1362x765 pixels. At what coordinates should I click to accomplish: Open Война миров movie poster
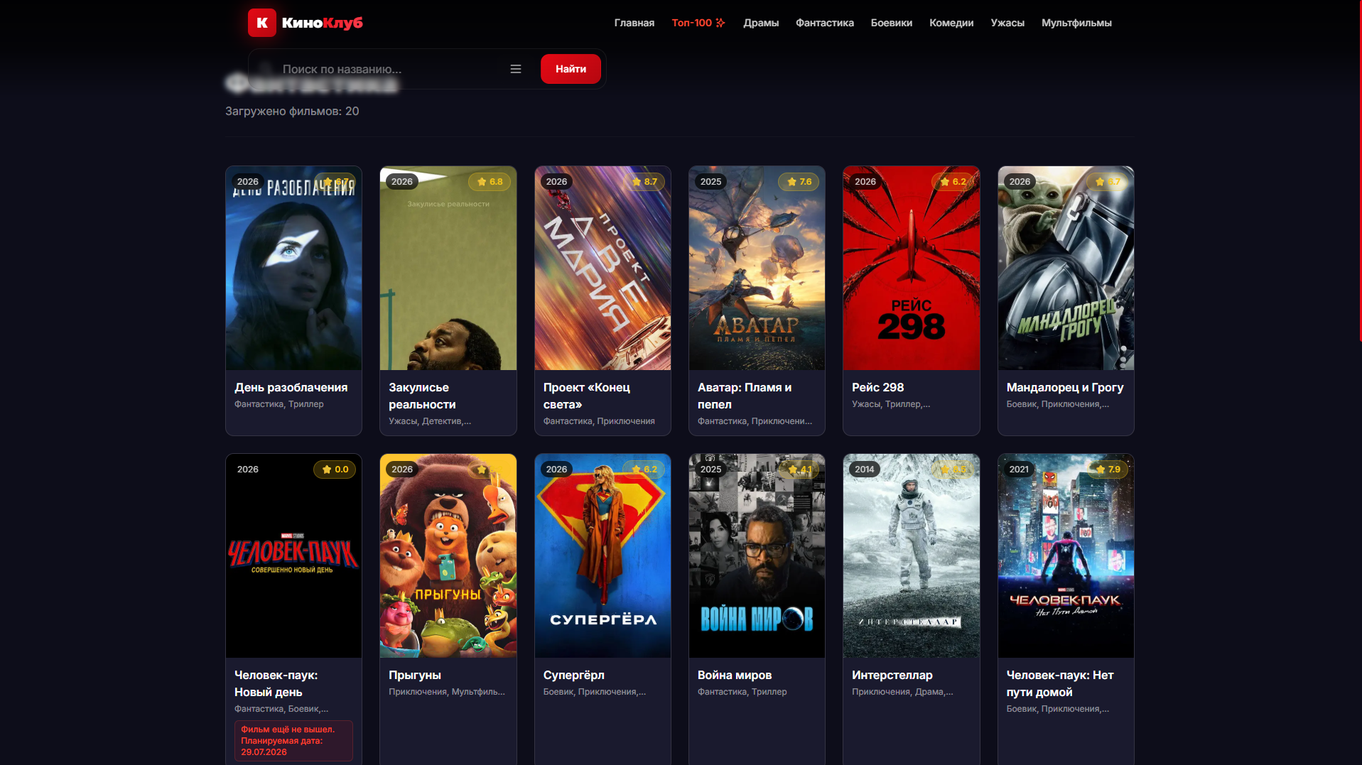[x=757, y=555]
